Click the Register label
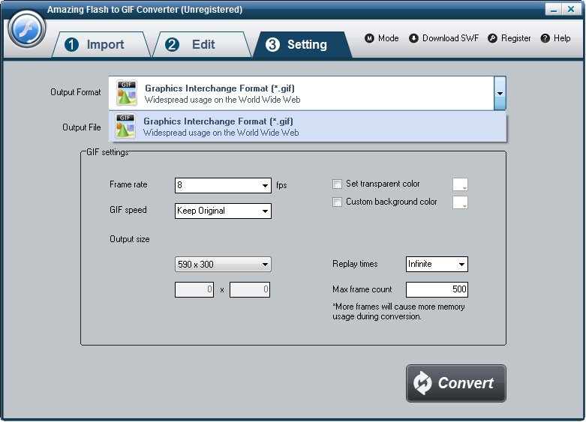Screen dimensions: 586x422 pyautogui.click(x=515, y=38)
